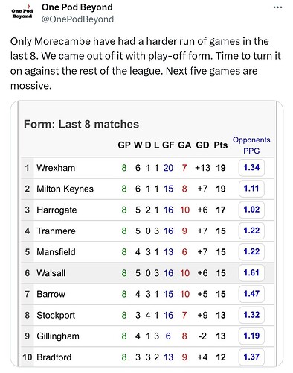
Task: Open the One Pod Beyond display name
Action: (x=77, y=7)
